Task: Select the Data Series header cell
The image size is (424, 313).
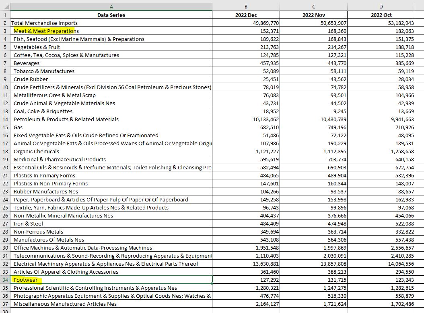Action: coord(111,15)
